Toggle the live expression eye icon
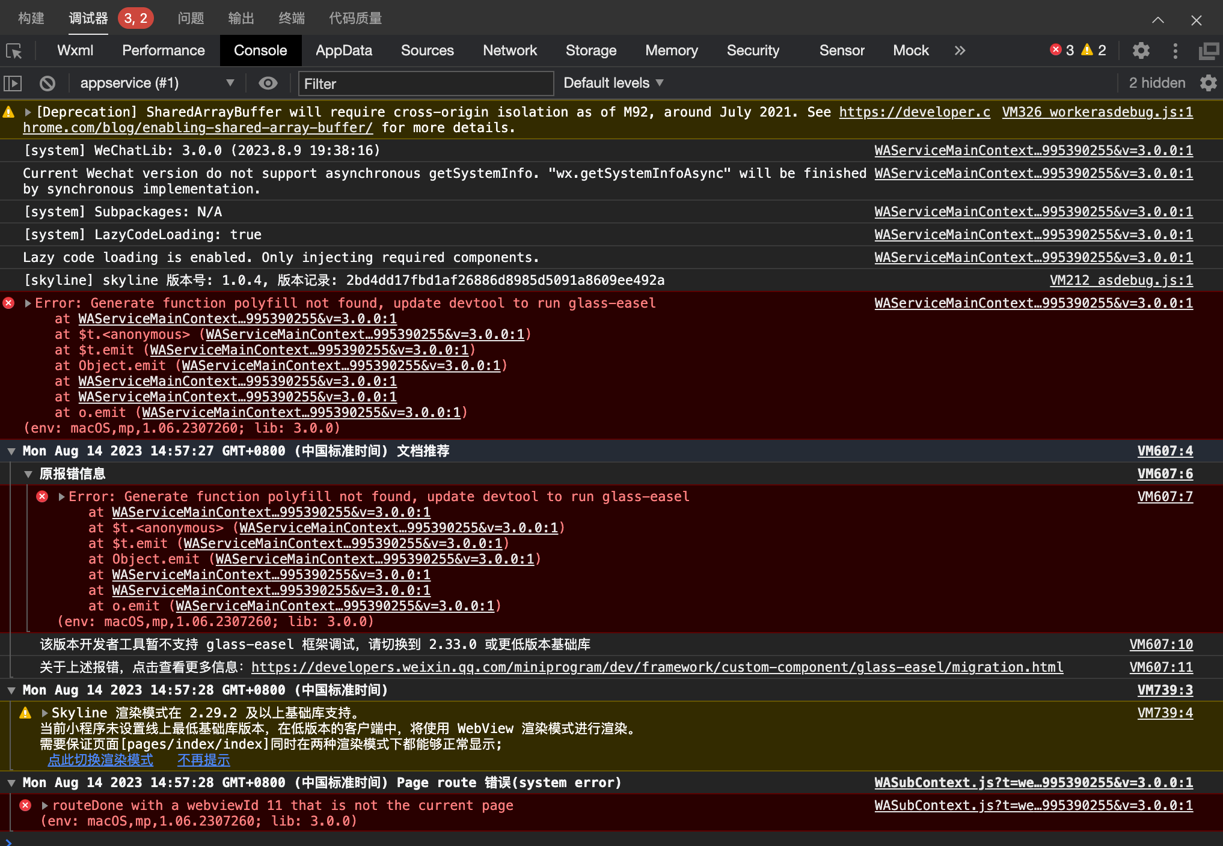 268,83
